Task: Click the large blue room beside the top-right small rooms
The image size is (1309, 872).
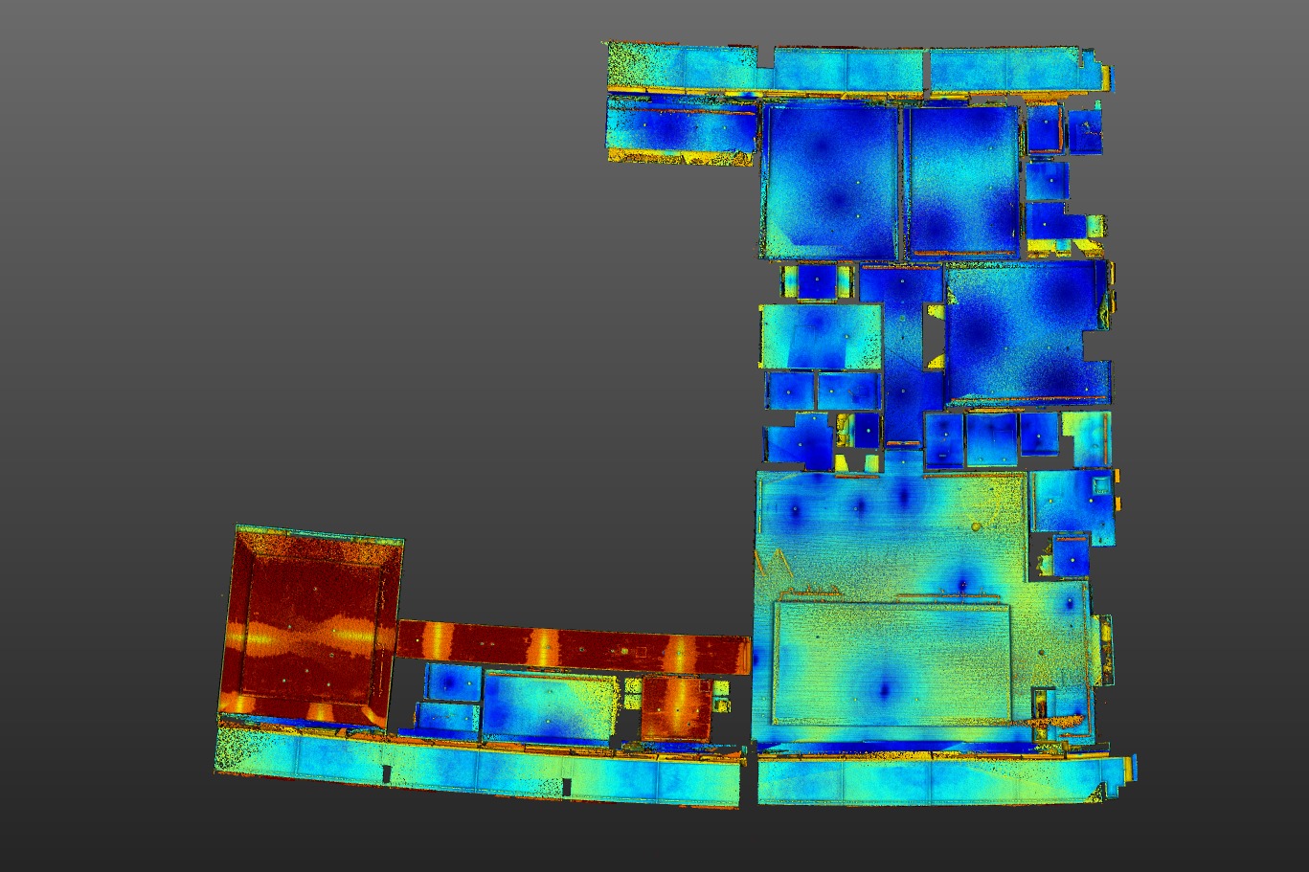Action: (x=963, y=180)
